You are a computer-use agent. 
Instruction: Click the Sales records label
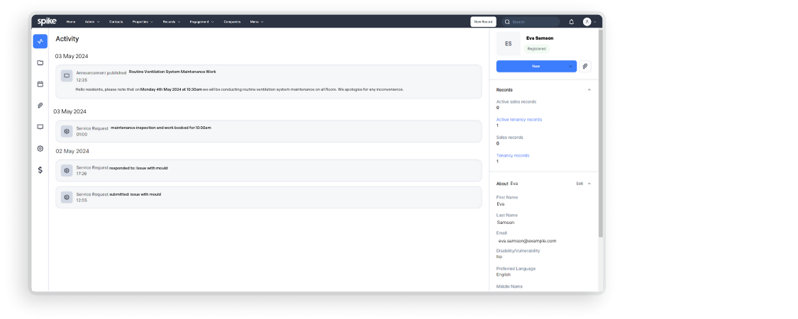[509, 138]
